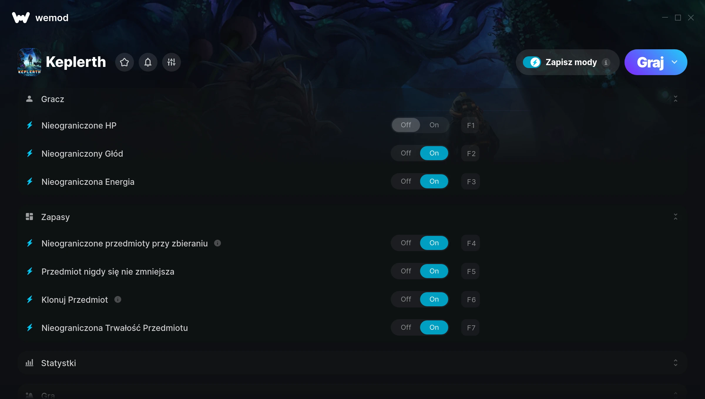Change the F4 hotkey binding
705x399 pixels.
coord(471,243)
